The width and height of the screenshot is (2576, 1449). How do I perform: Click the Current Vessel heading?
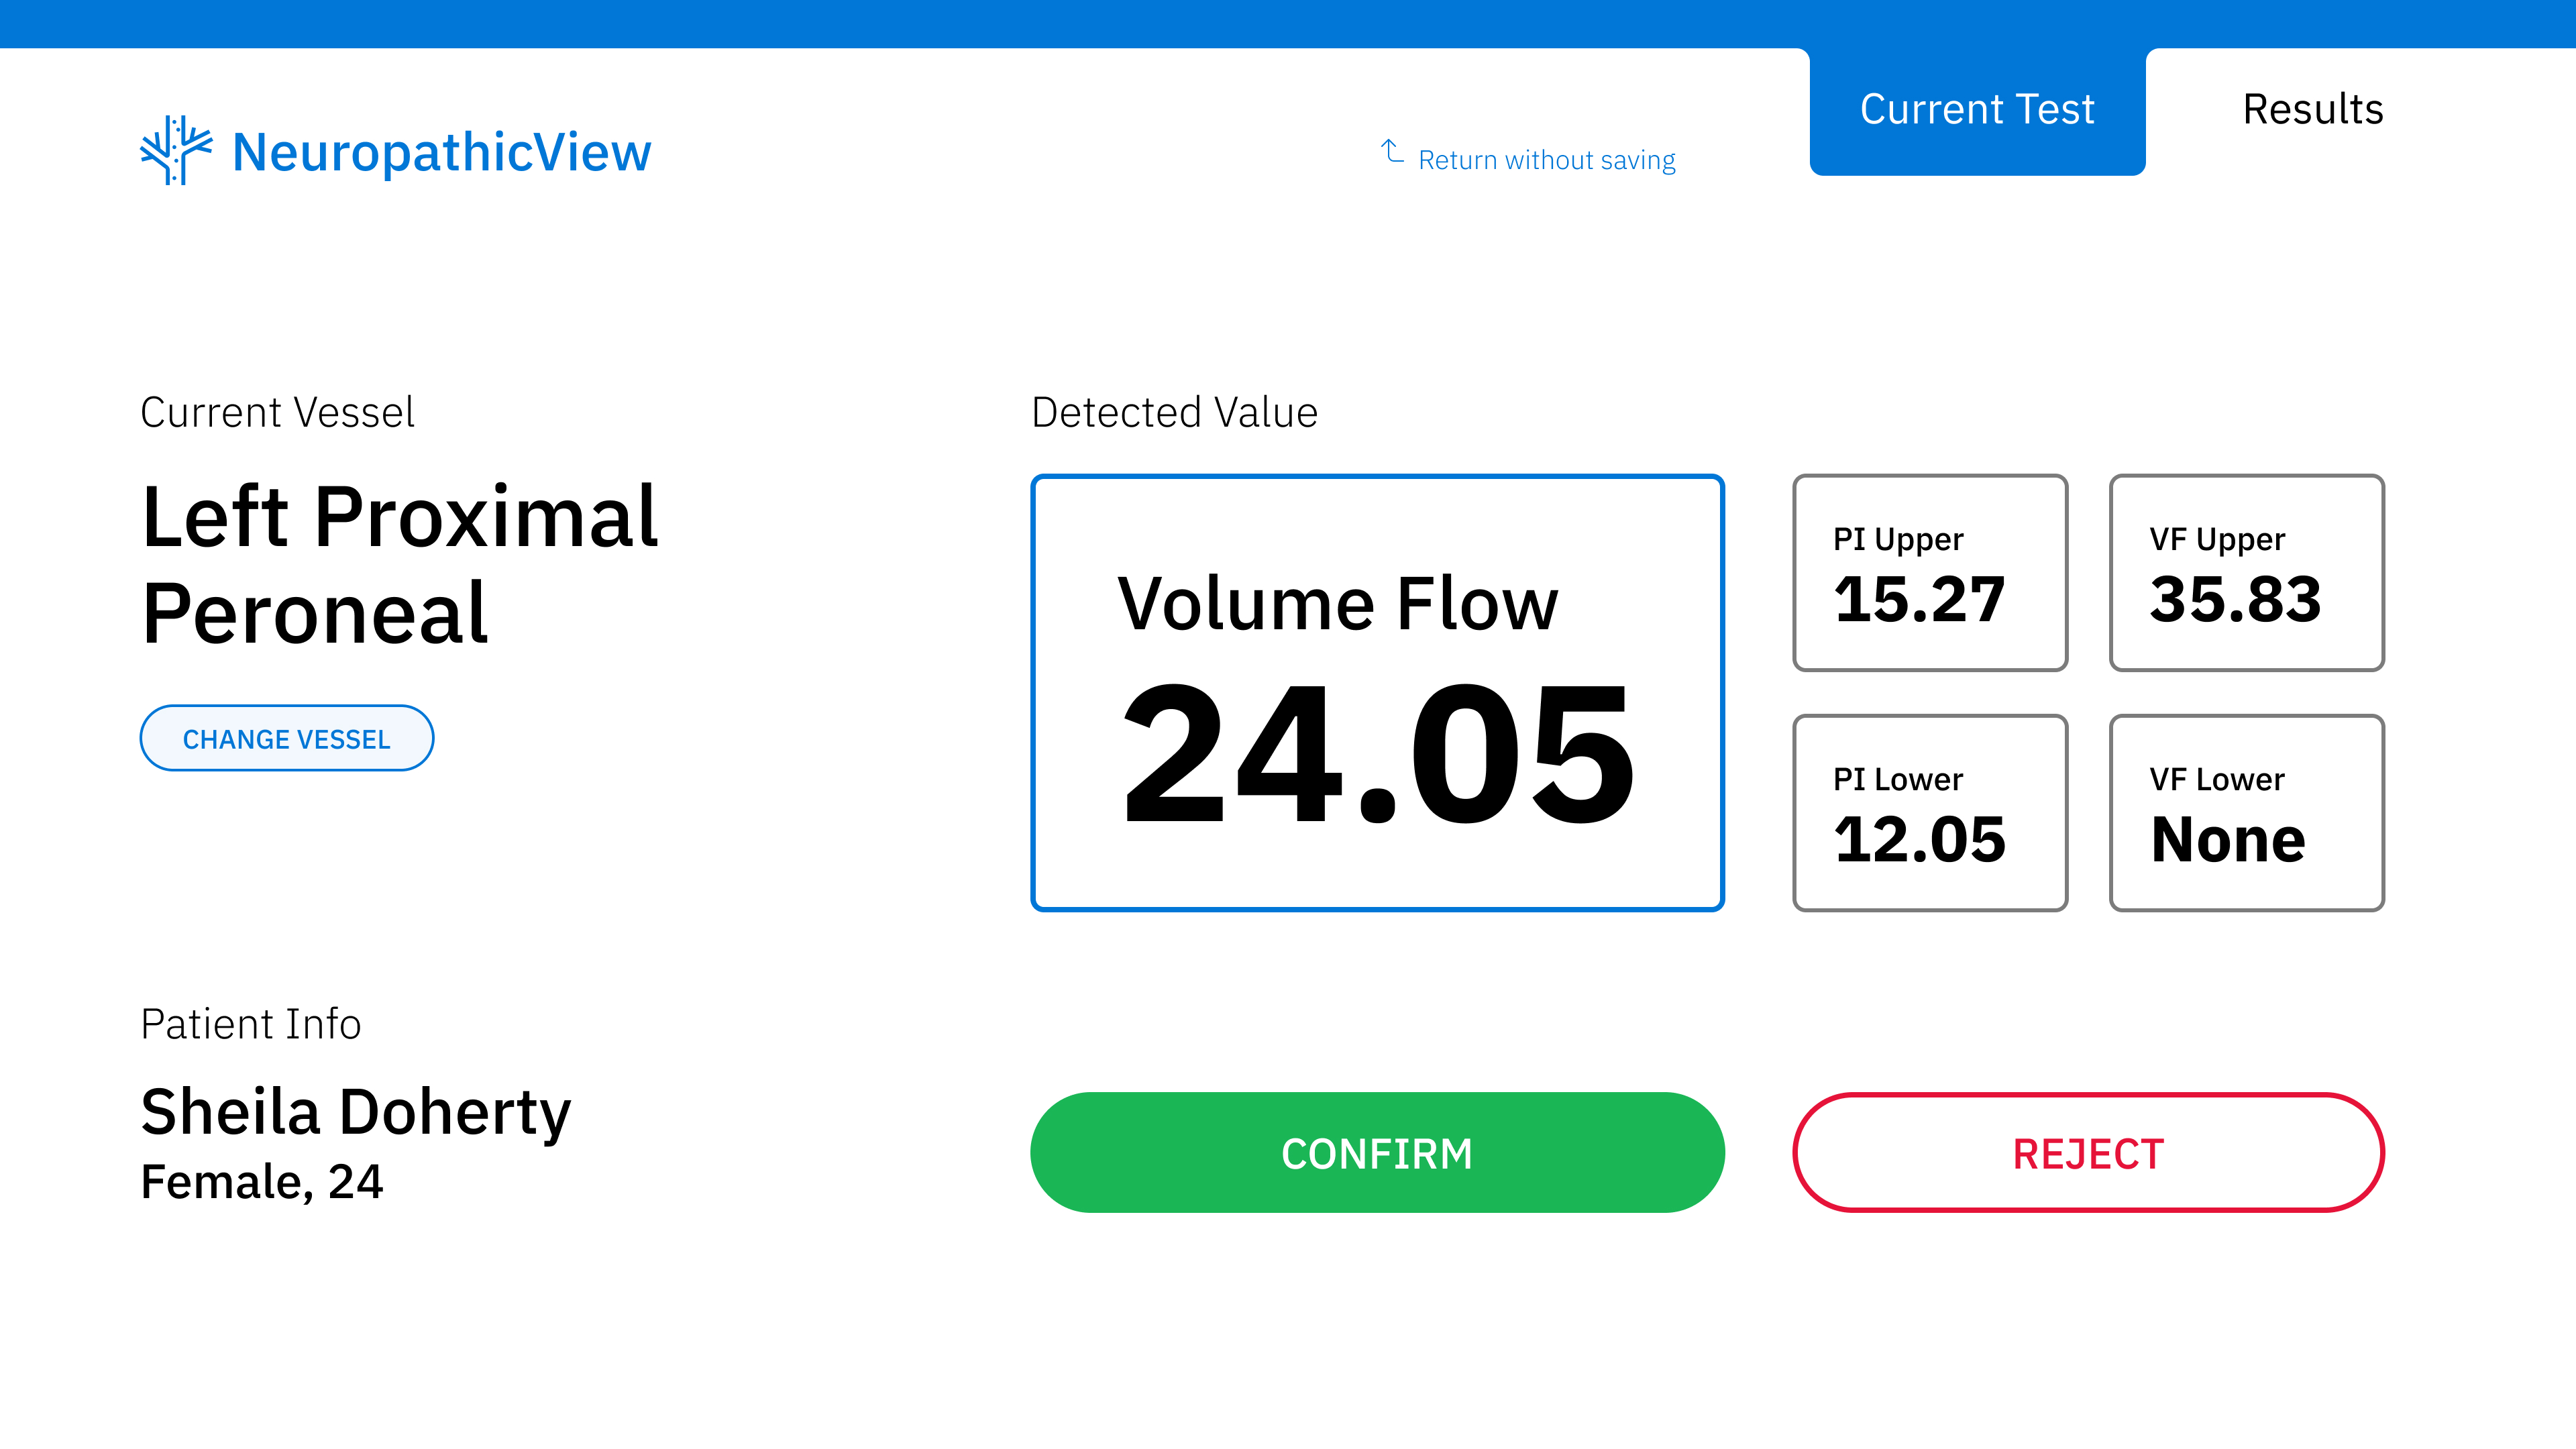[277, 413]
